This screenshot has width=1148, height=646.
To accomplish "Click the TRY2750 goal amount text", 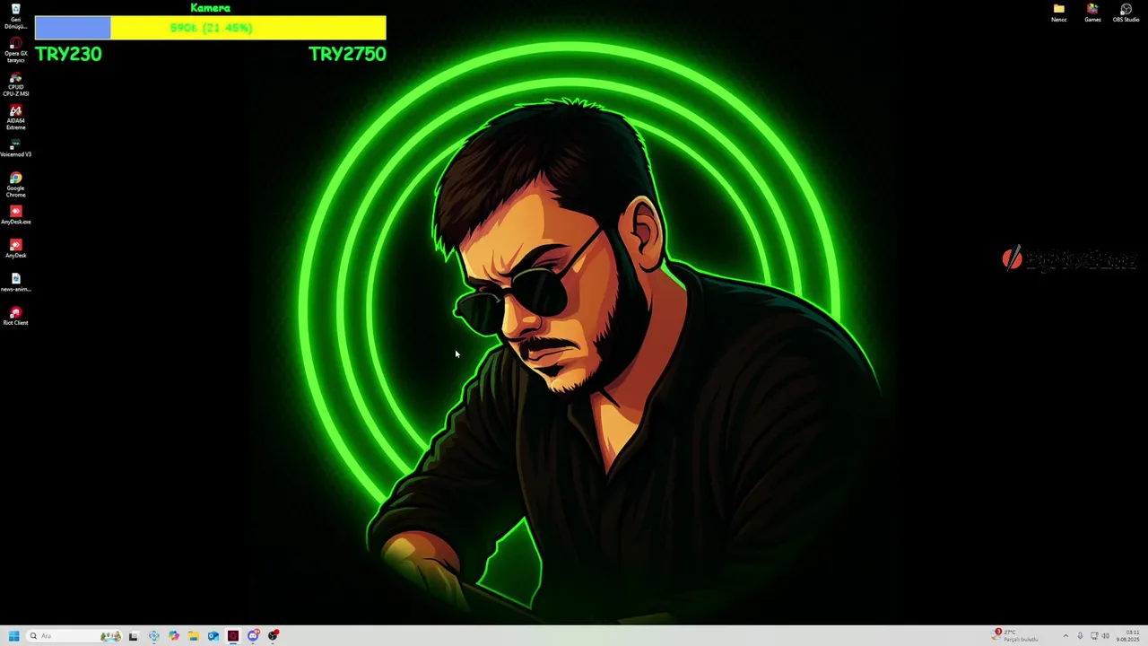I will point(347,54).
